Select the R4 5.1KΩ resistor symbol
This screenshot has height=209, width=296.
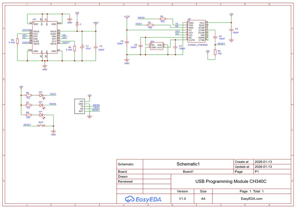tap(17, 41)
